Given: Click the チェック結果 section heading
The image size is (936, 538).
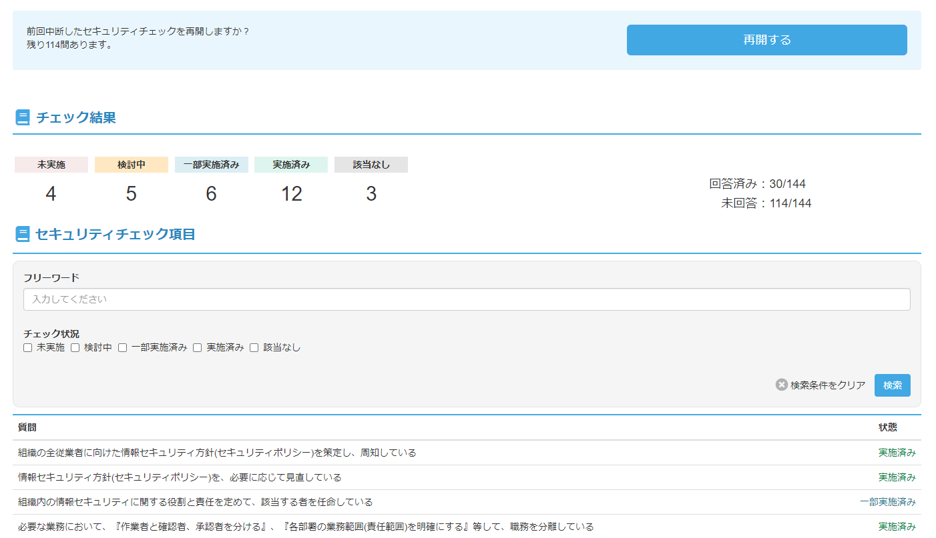Looking at the screenshot, I should pyautogui.click(x=76, y=118).
